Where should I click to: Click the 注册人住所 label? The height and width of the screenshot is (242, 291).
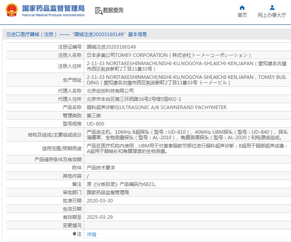pyautogui.click(x=70, y=66)
